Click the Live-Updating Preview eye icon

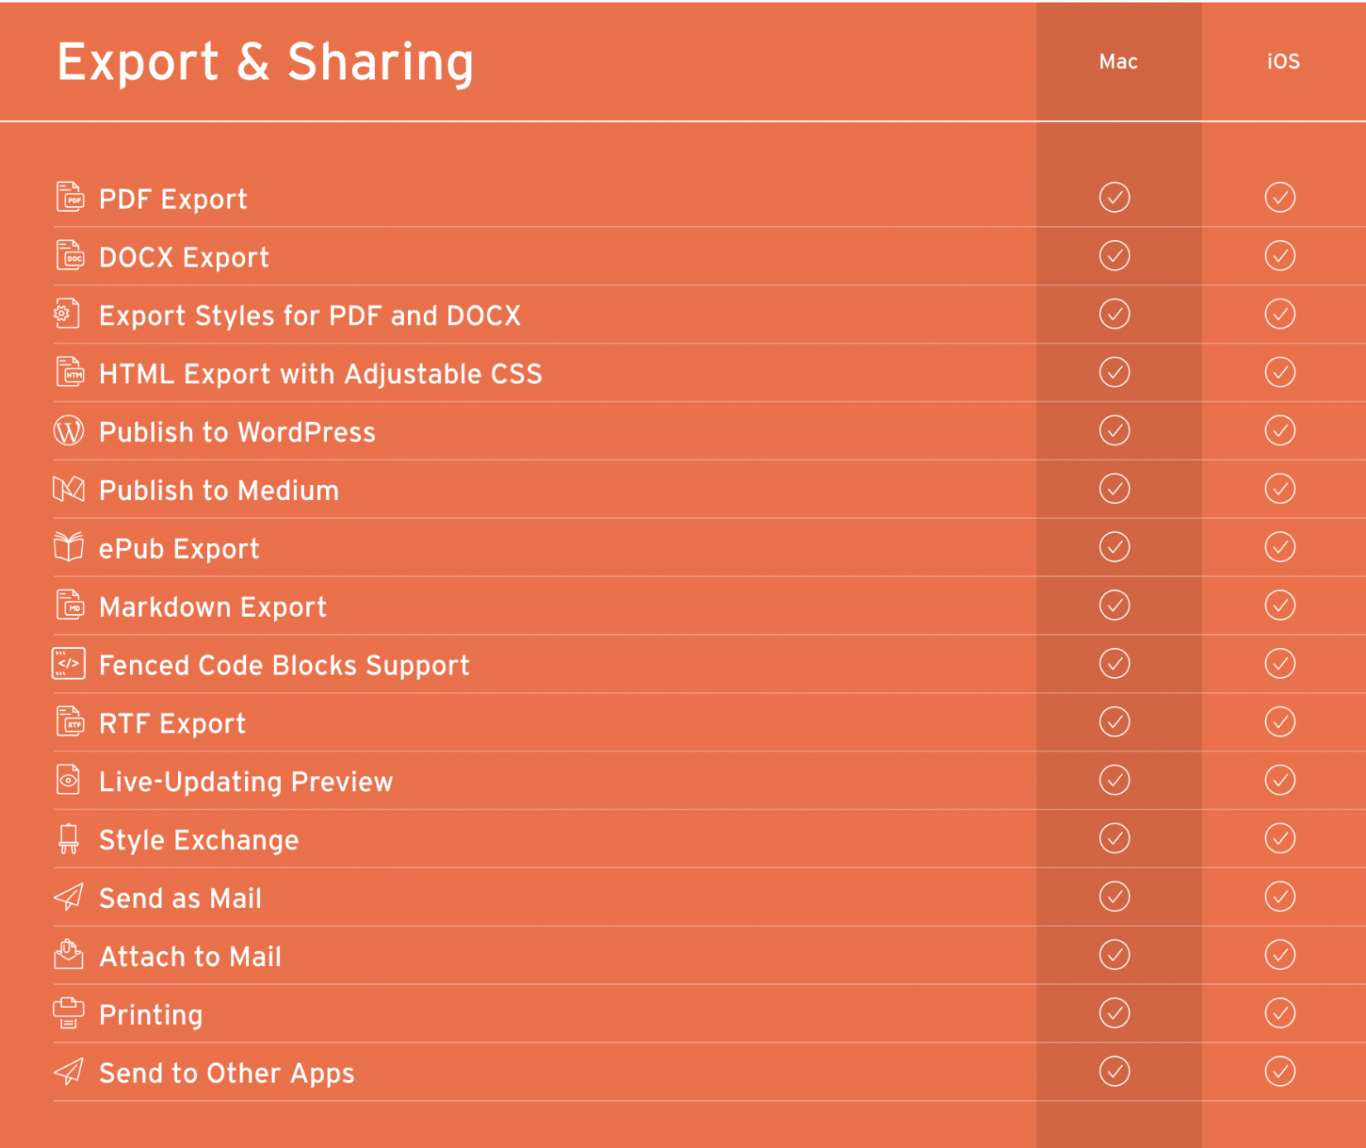click(69, 780)
